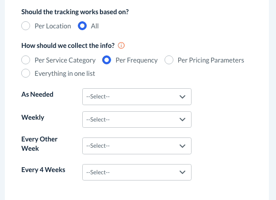Open the Every 4 Weeks dropdown
This screenshot has height=200, width=276.
coord(137,172)
